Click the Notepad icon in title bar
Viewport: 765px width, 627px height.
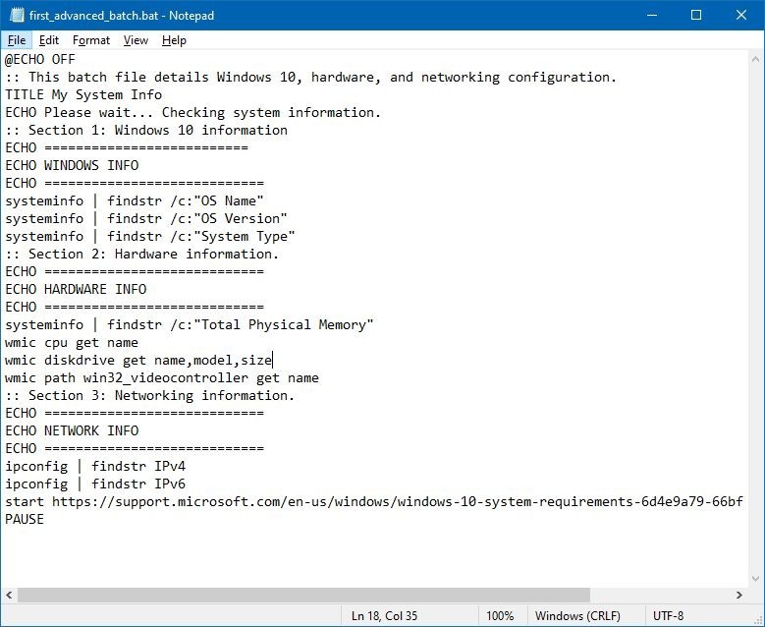click(x=16, y=15)
